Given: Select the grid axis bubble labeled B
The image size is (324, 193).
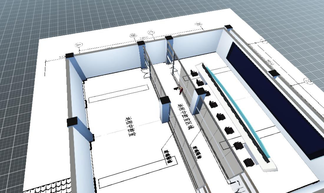Looking at the screenshot, I should point(133,36).
